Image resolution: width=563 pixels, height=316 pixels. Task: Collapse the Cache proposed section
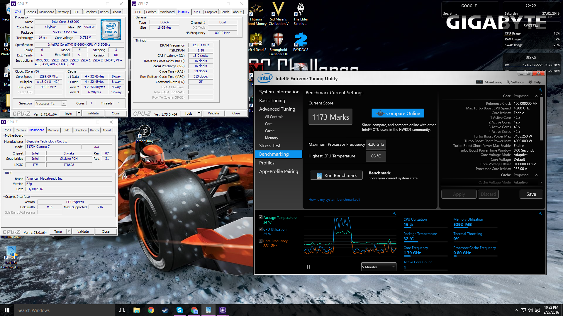(536, 175)
